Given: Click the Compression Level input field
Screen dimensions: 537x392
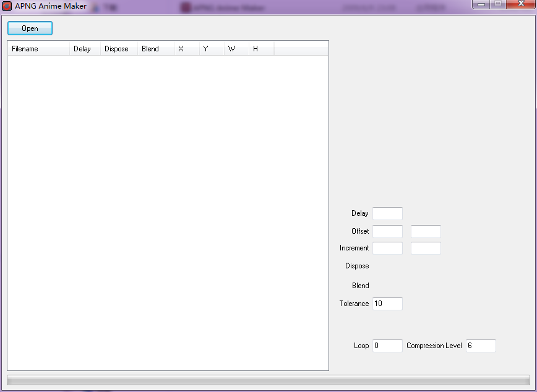Looking at the screenshot, I should coord(481,346).
